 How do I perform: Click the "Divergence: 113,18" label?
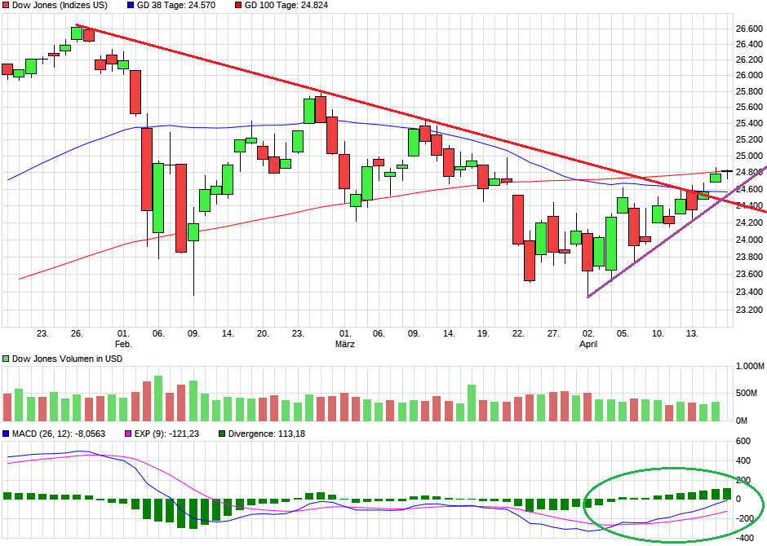(267, 434)
